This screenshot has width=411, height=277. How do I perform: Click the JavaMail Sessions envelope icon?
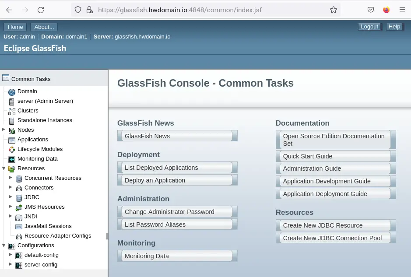19,227
